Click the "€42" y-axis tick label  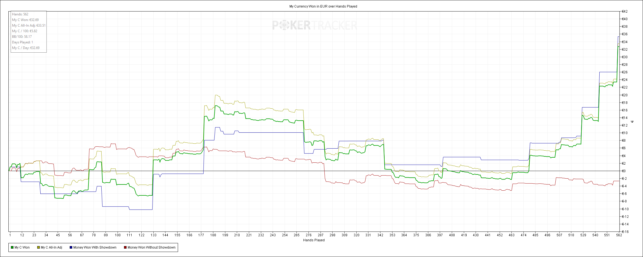click(x=625, y=11)
